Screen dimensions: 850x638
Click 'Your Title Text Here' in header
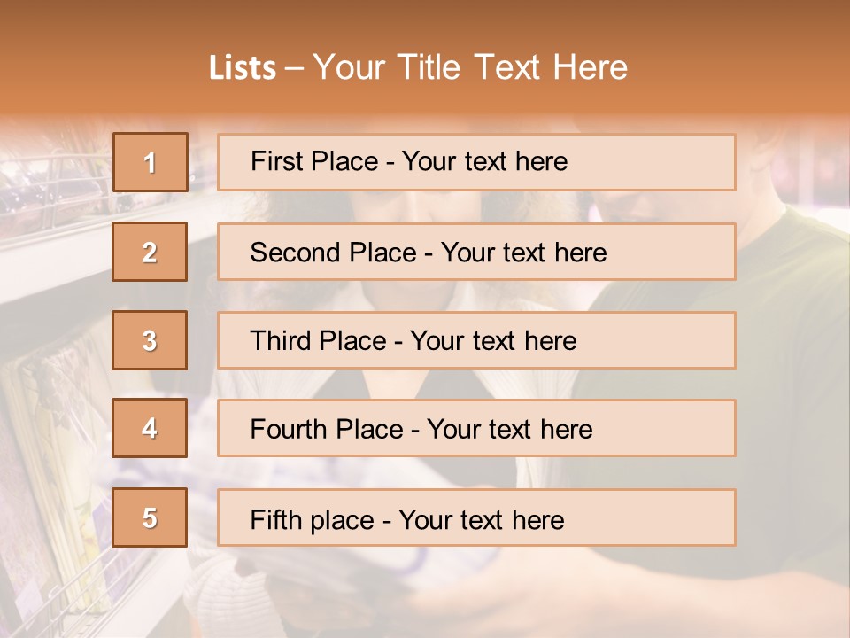(x=470, y=67)
